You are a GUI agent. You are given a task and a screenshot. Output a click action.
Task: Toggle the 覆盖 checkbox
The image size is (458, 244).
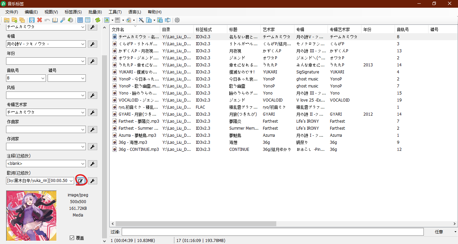pos(72,238)
